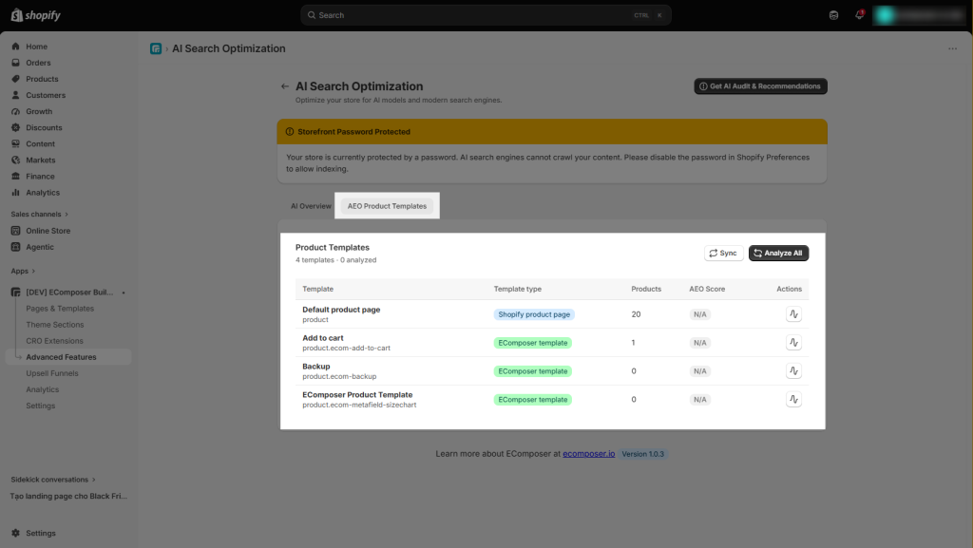Click the Finance bank icon
This screenshot has height=548, width=973.
15,176
